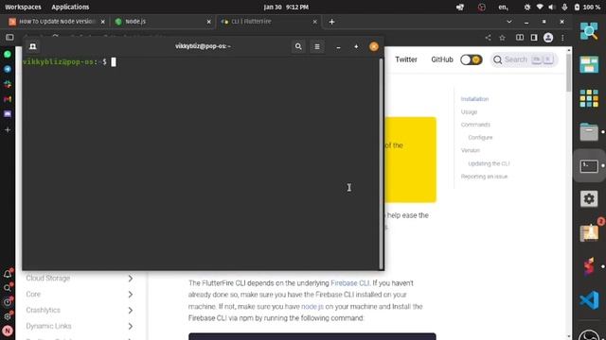Open a new browser tab
The image size is (606, 340).
[x=331, y=22]
